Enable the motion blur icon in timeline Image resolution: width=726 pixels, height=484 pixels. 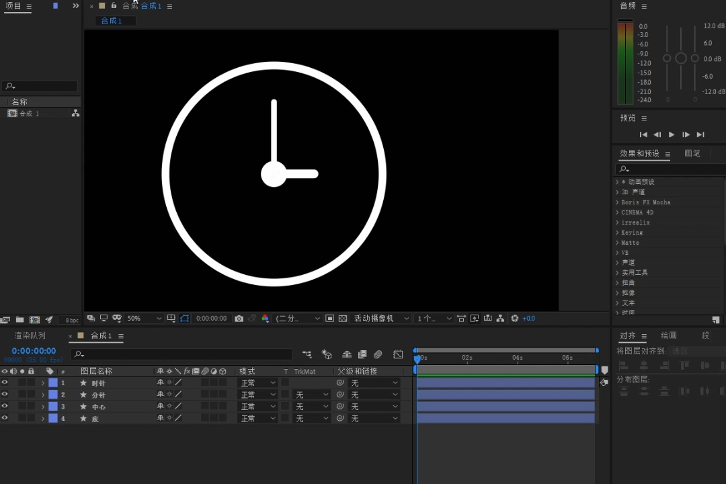click(378, 354)
